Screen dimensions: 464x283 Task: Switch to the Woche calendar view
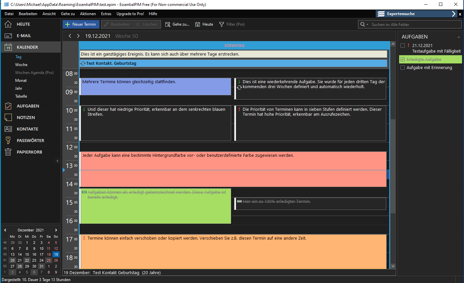[x=21, y=65]
